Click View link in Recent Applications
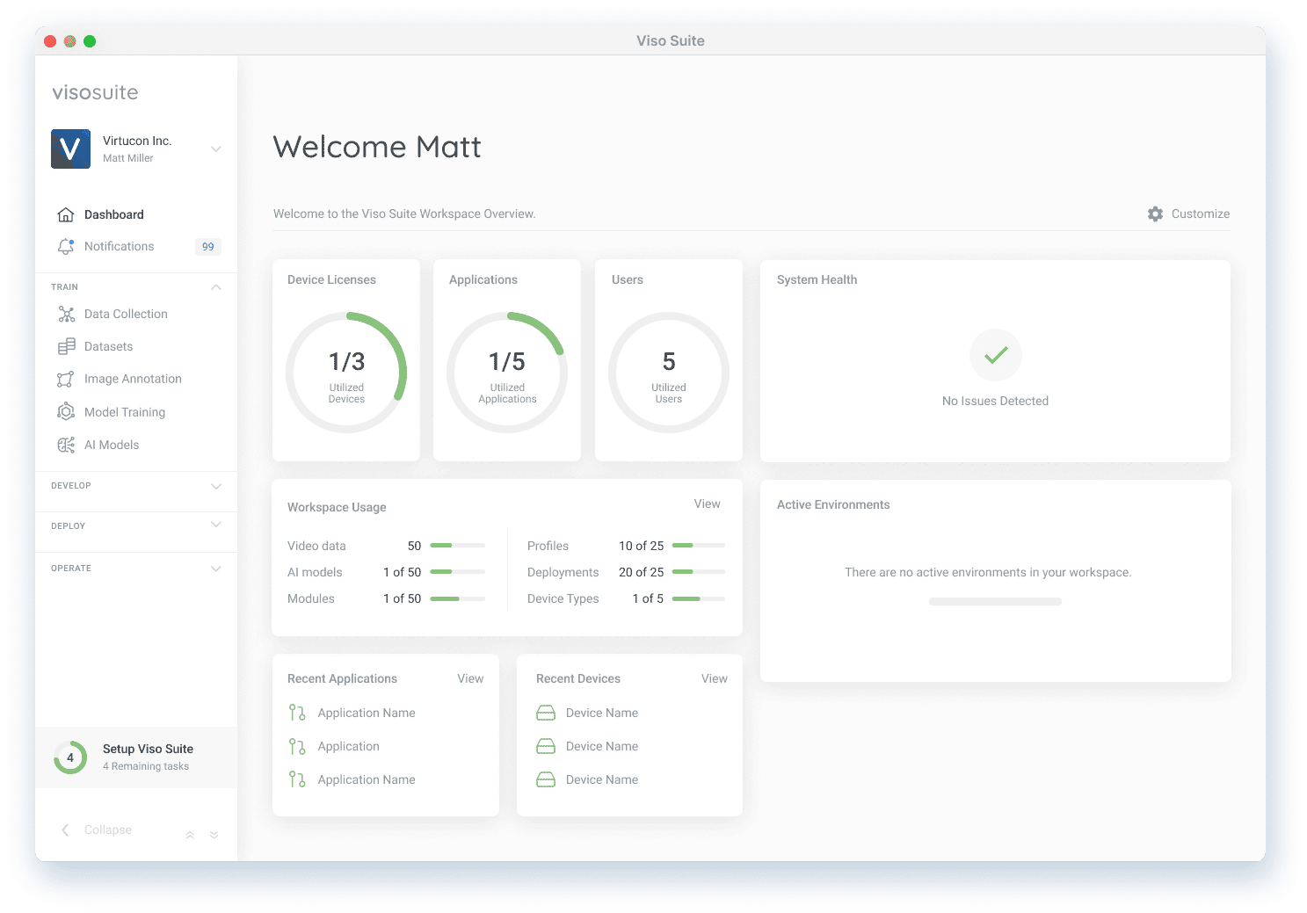Screen dimensions: 1307x913 pyautogui.click(x=470, y=679)
